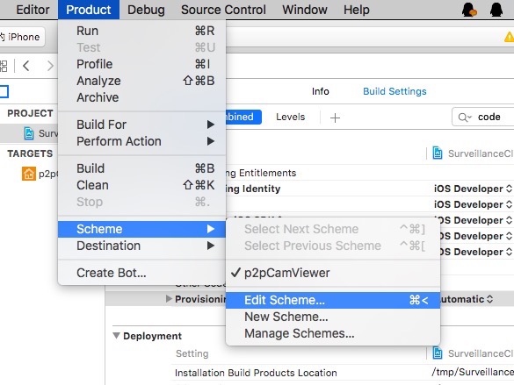The height and width of the screenshot is (385, 514).
Task: Choose Edit Scheme… from the submenu
Action: [x=333, y=300]
